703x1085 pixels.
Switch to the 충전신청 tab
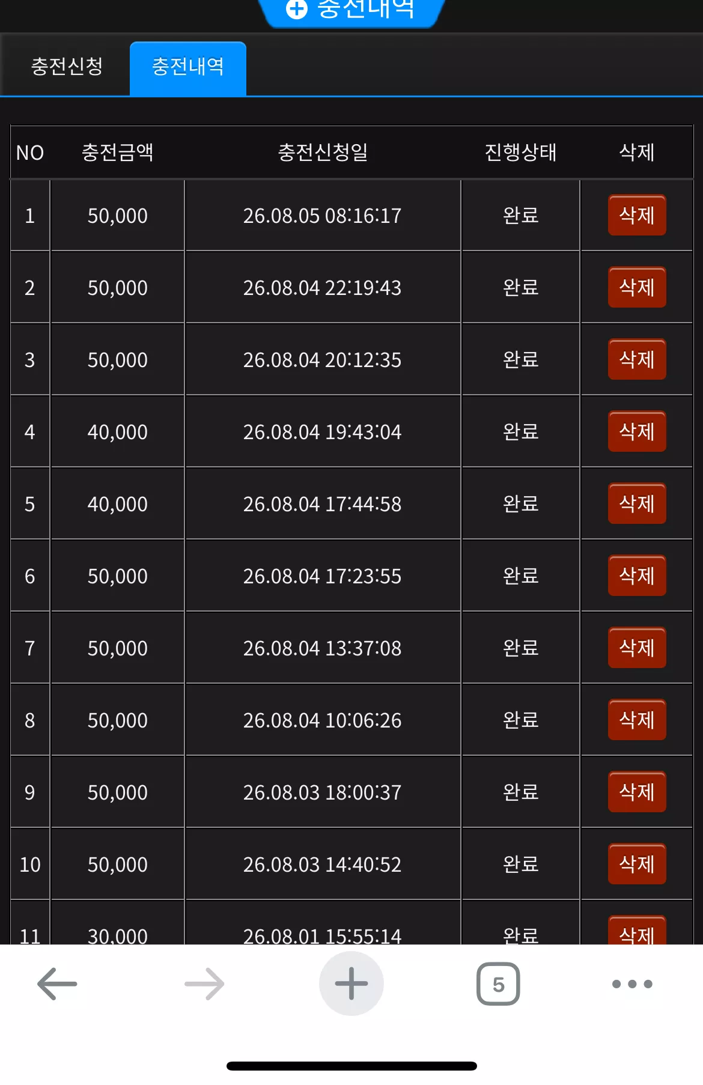pyautogui.click(x=67, y=66)
